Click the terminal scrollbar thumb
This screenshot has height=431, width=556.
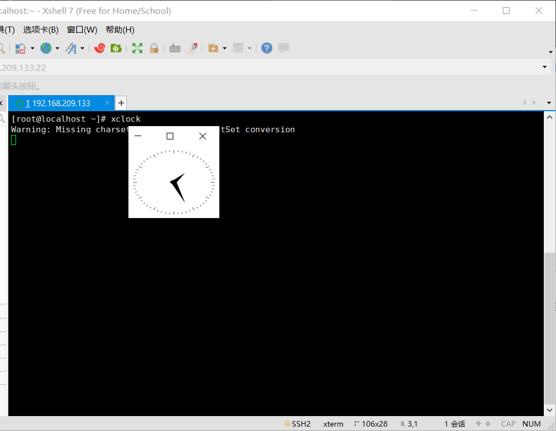tap(549, 328)
